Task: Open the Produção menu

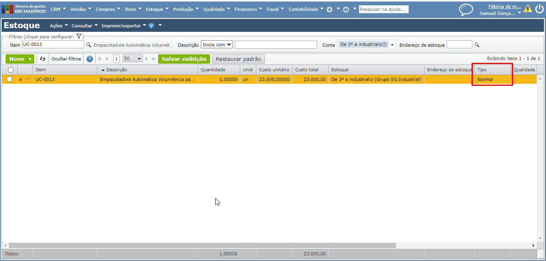Action: (x=185, y=9)
